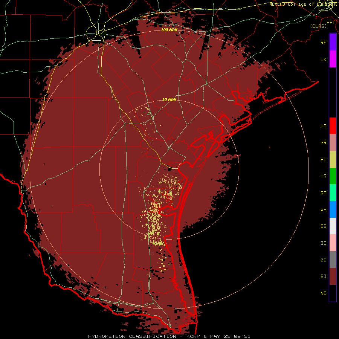The height and width of the screenshot is (339, 339).
Task: Click the HHC product code label
Action: click(x=331, y=23)
